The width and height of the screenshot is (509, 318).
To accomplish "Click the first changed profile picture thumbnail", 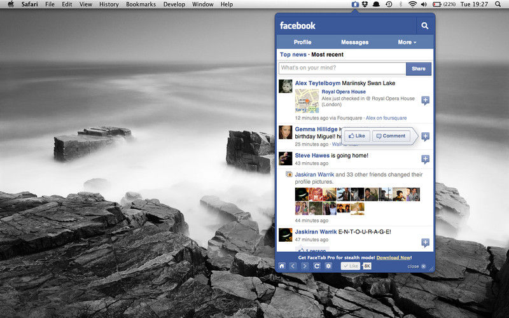I will 302,195.
